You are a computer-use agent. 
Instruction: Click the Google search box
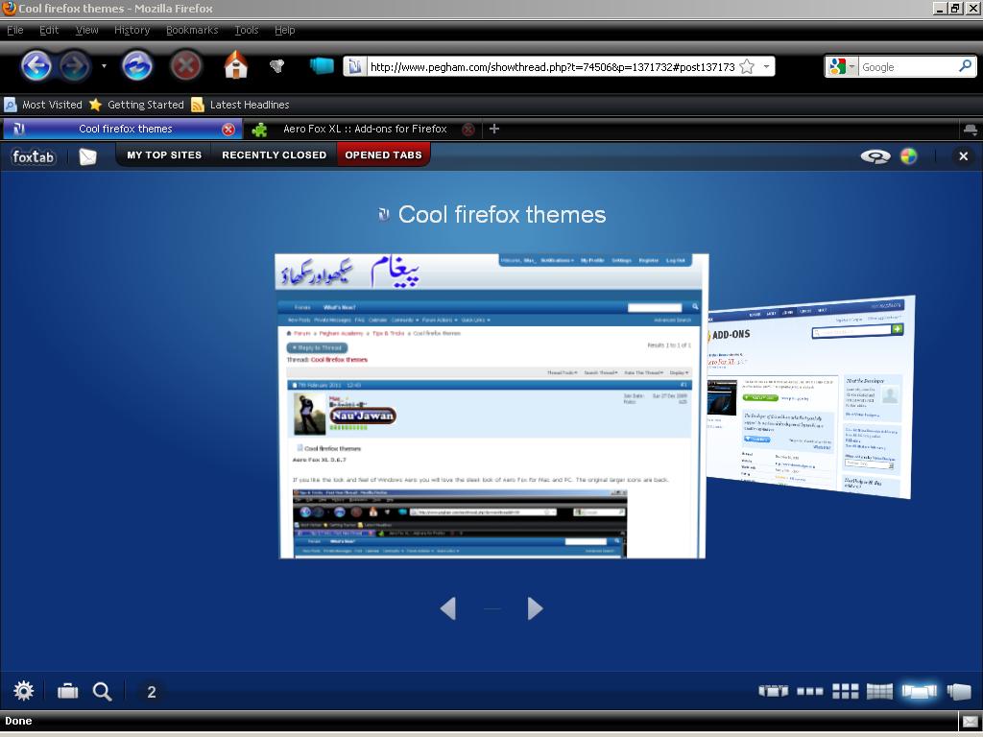(907, 67)
